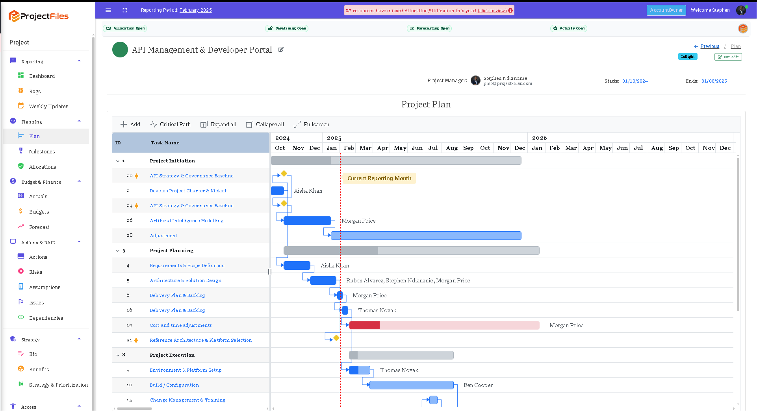Collapse the Planning sidebar section
757x411 pixels.
[79, 121]
